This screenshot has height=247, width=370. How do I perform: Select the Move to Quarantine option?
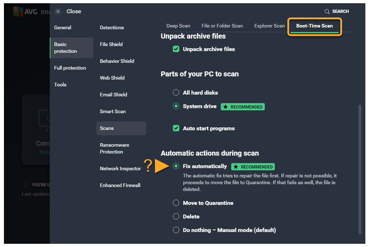pos(176,203)
